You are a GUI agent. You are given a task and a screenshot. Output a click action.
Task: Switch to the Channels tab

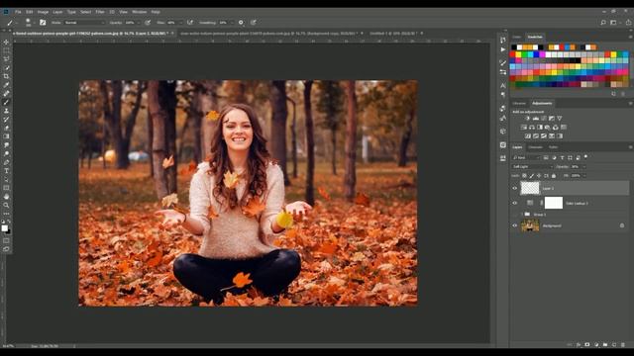535,147
